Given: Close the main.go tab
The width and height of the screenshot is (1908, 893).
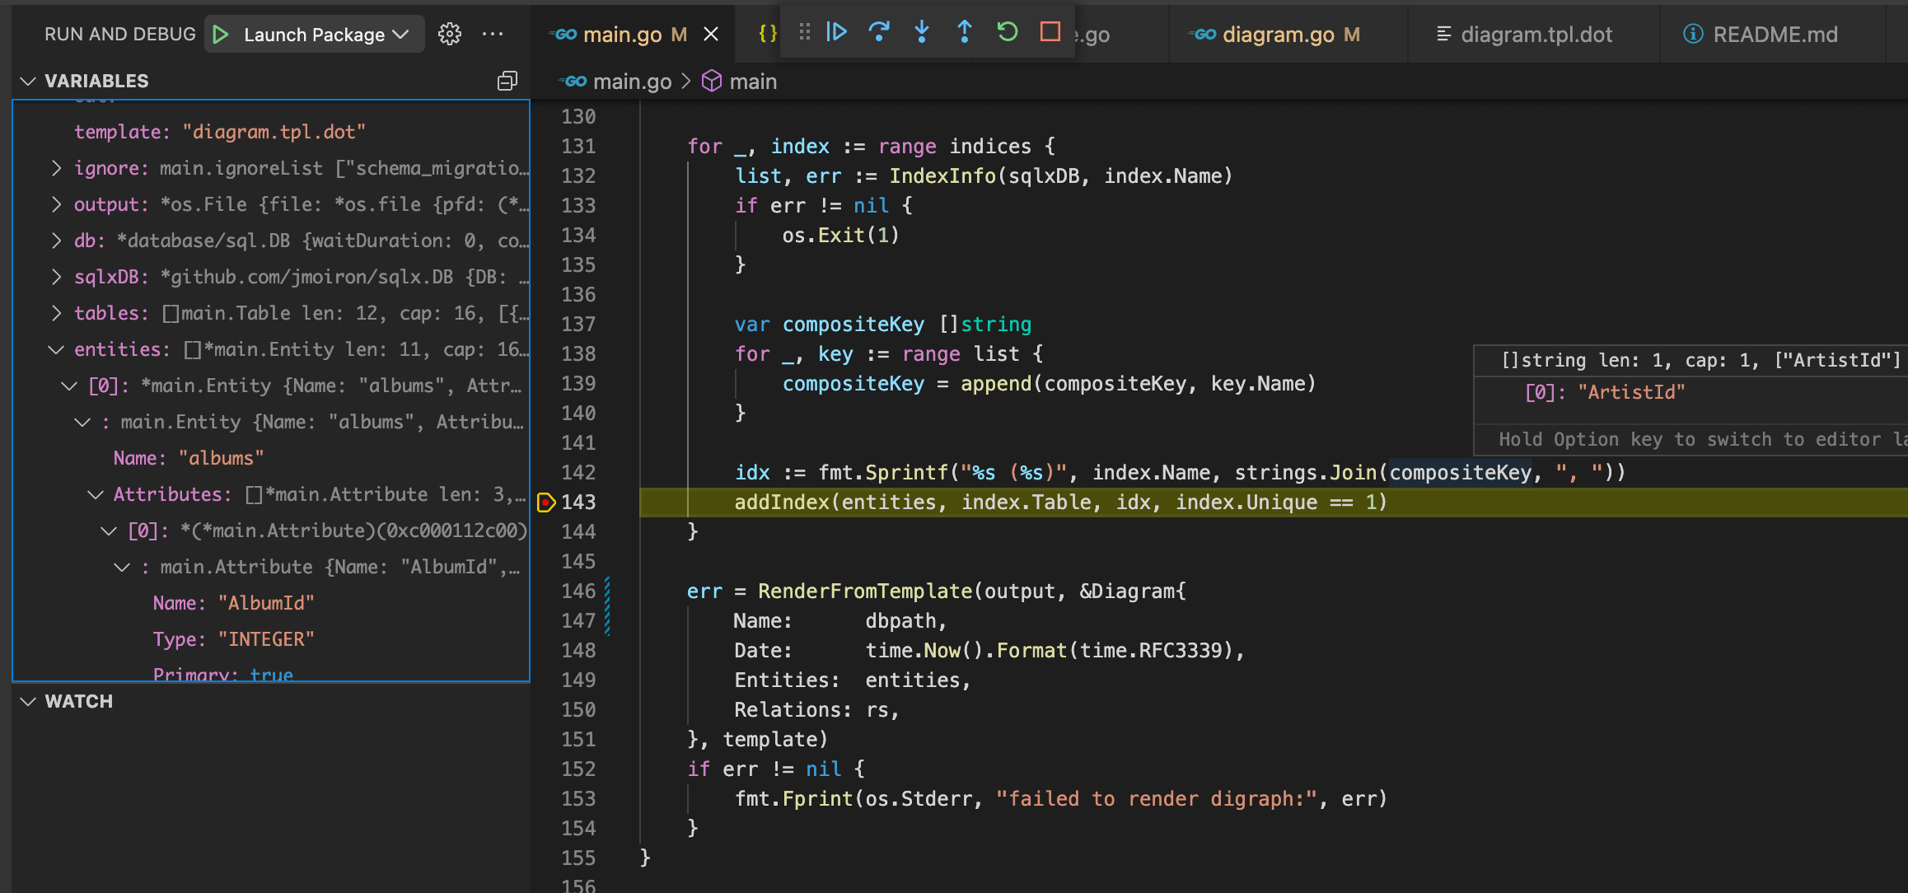Looking at the screenshot, I should [711, 35].
